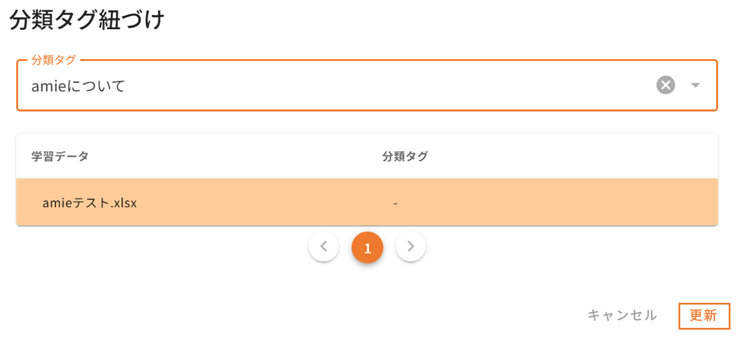Viewport: 743px width, 341px height.
Task: Select page 1 in the pagination
Action: 367,247
